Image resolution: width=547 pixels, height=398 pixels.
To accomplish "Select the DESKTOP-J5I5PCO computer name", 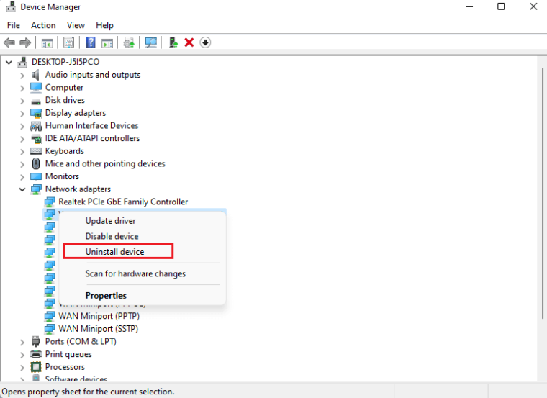I will pyautogui.click(x=65, y=62).
